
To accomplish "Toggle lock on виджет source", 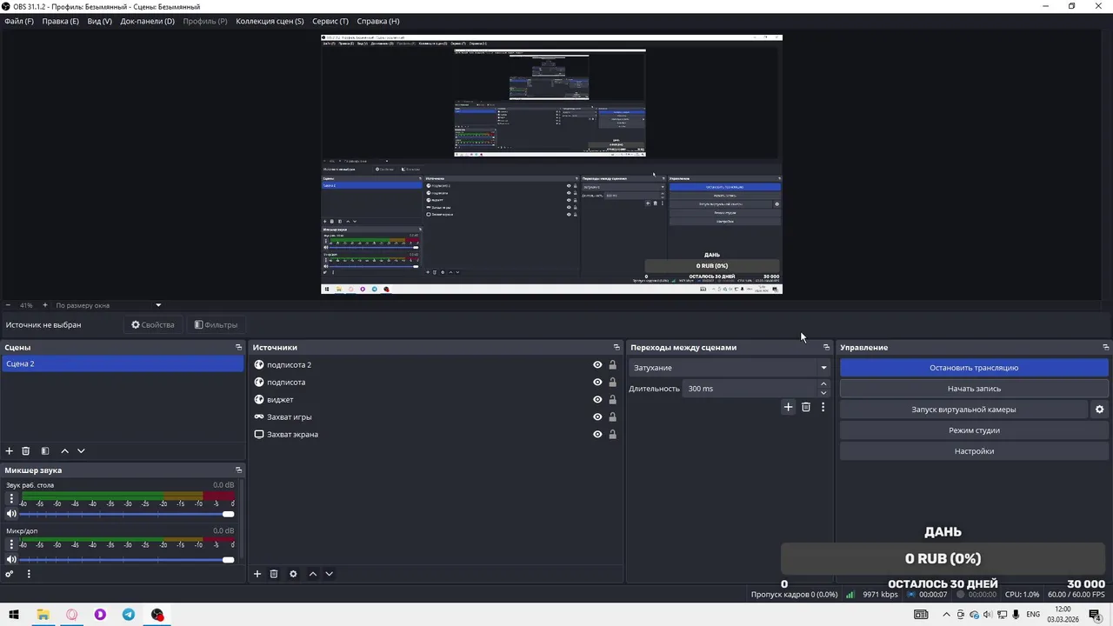I will coord(612,400).
